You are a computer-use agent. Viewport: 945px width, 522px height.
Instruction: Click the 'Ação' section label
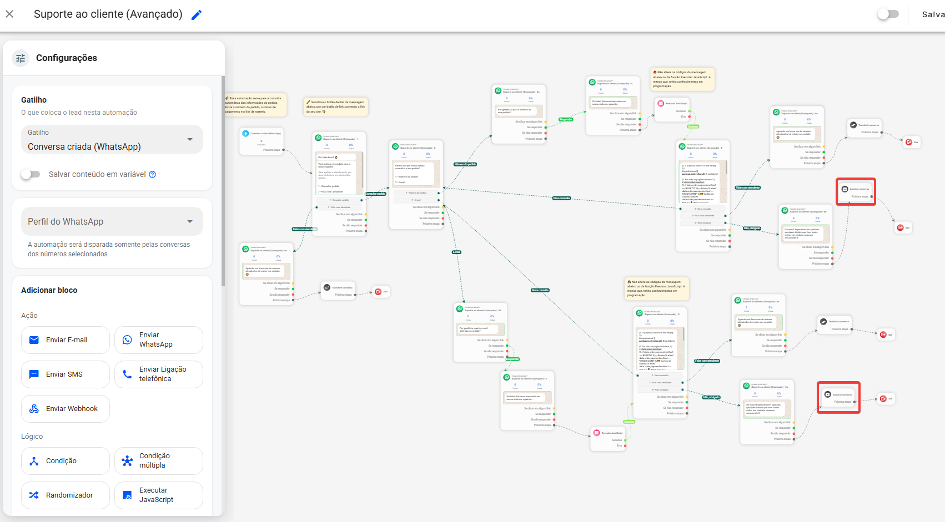(29, 316)
